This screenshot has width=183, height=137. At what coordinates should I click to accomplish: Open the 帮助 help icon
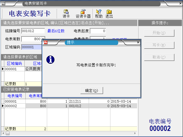pyautogui.click(x=99, y=14)
